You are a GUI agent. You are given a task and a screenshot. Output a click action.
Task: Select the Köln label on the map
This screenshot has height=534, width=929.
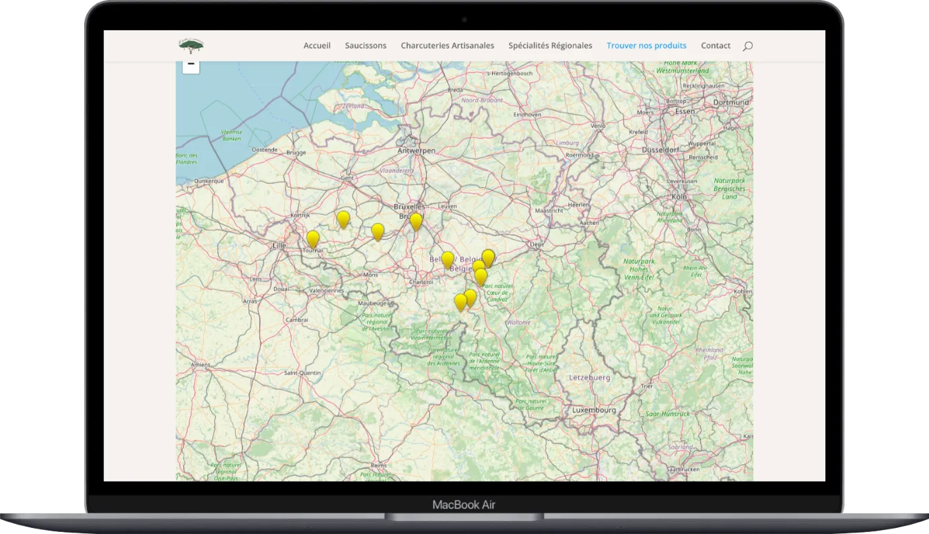[x=679, y=197]
